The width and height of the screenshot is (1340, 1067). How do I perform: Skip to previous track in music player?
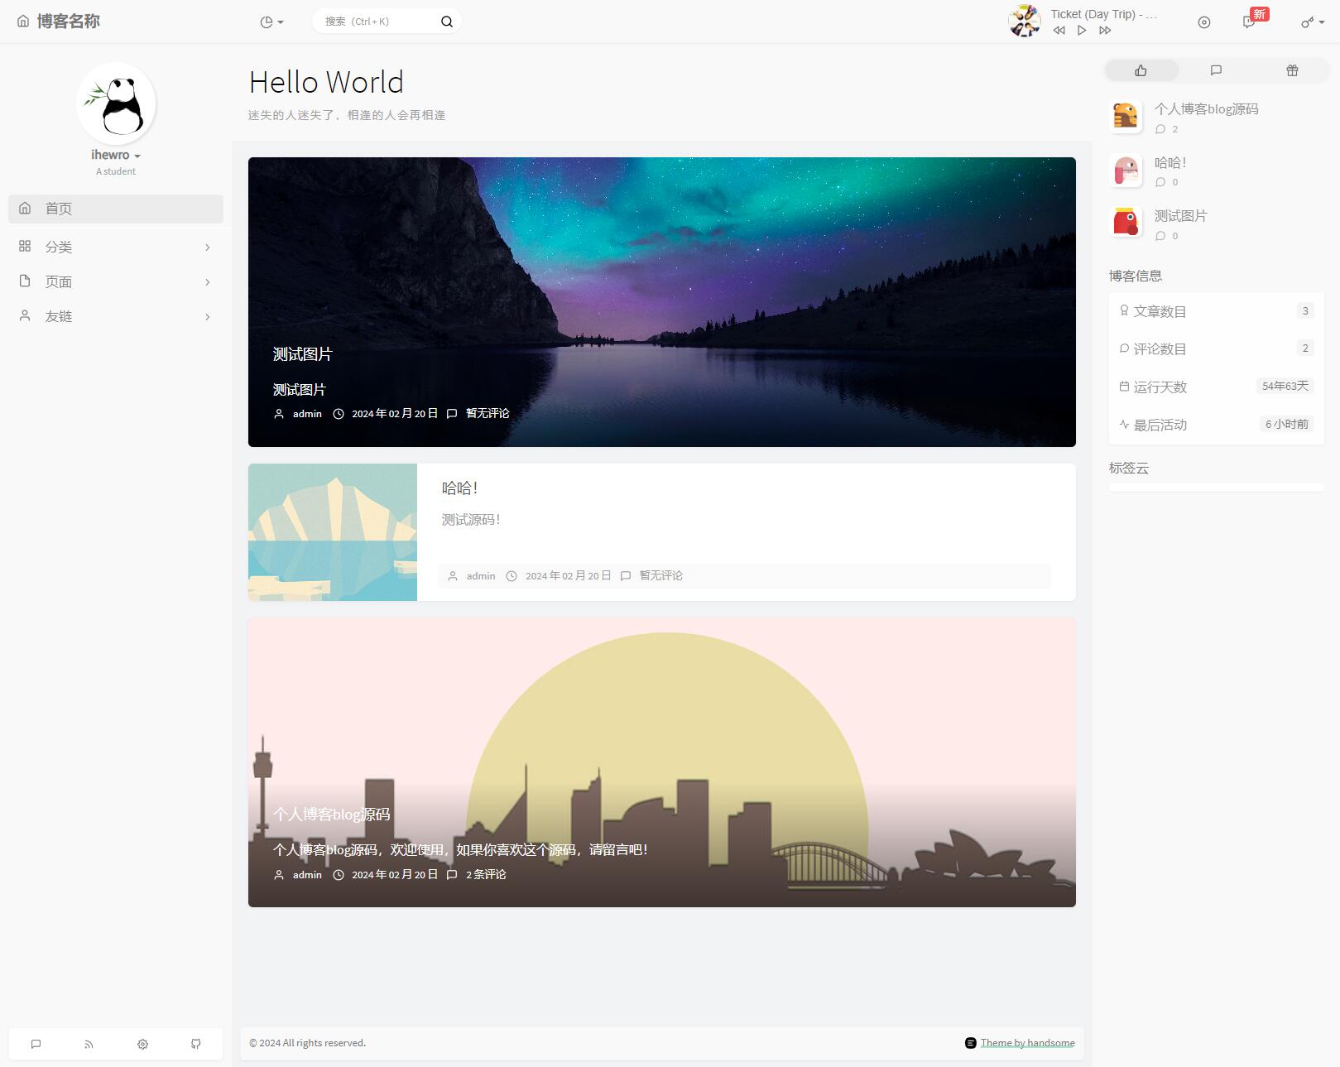pyautogui.click(x=1059, y=31)
